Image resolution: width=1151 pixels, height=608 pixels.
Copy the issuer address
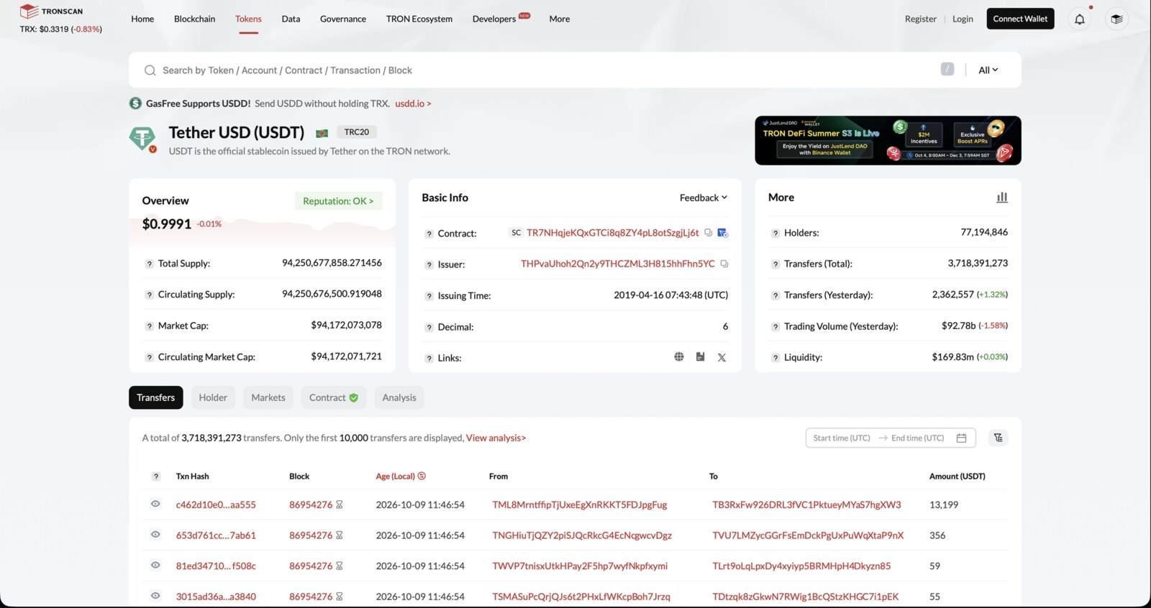724,264
